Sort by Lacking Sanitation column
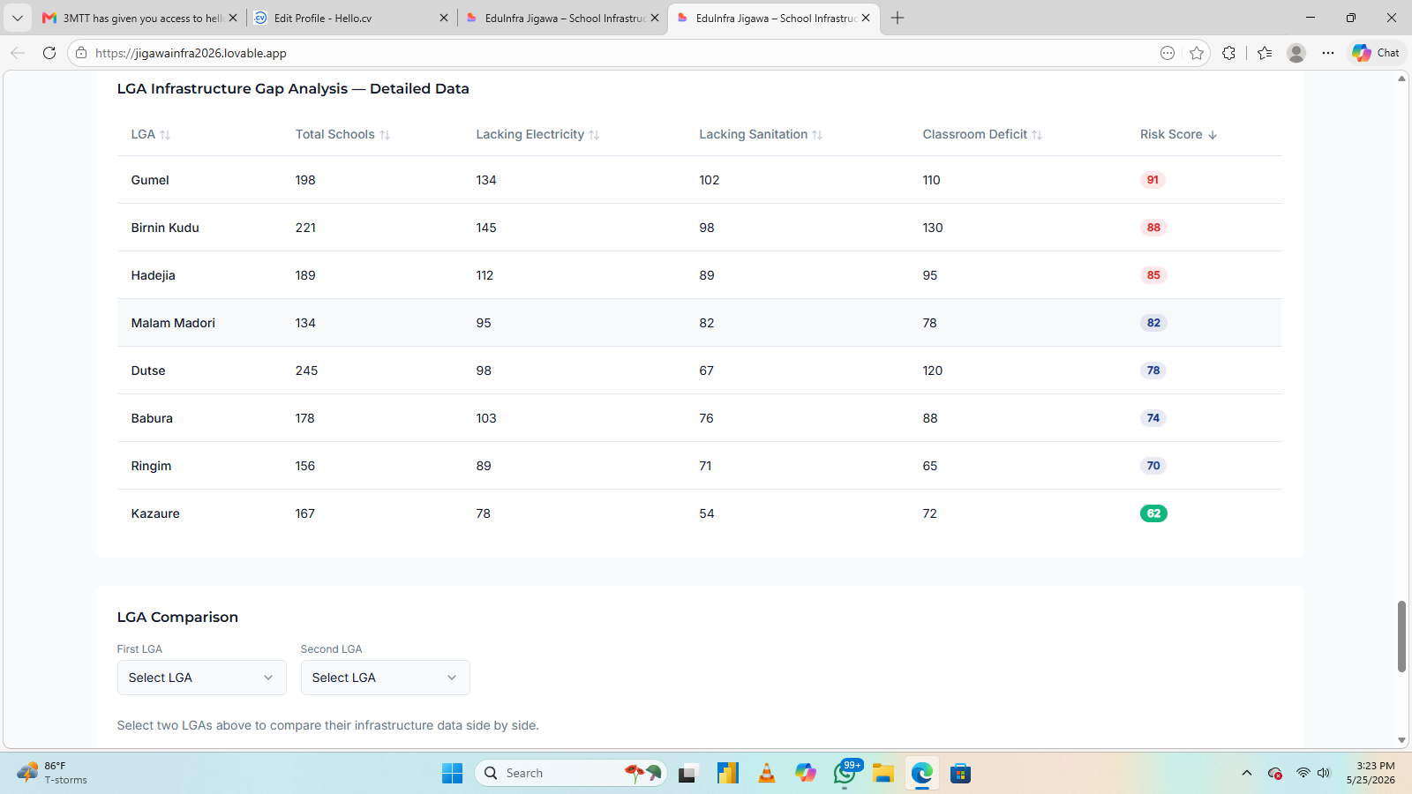This screenshot has height=794, width=1412. pyautogui.click(x=761, y=134)
